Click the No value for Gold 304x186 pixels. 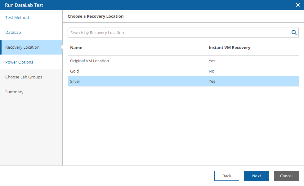click(211, 71)
